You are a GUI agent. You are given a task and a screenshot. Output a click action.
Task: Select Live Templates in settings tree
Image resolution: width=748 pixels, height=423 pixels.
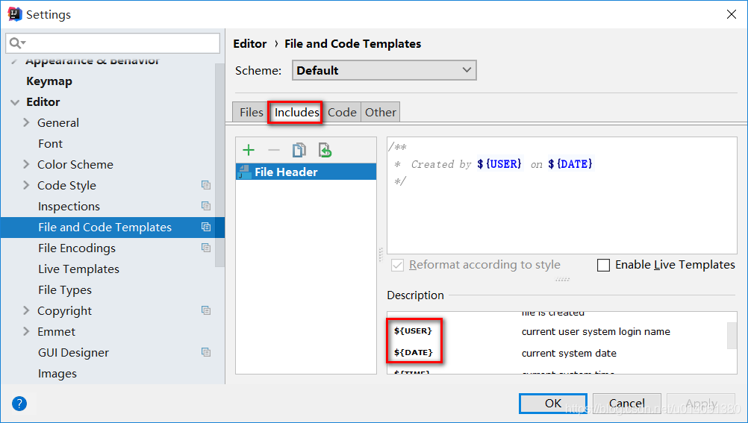pos(78,269)
